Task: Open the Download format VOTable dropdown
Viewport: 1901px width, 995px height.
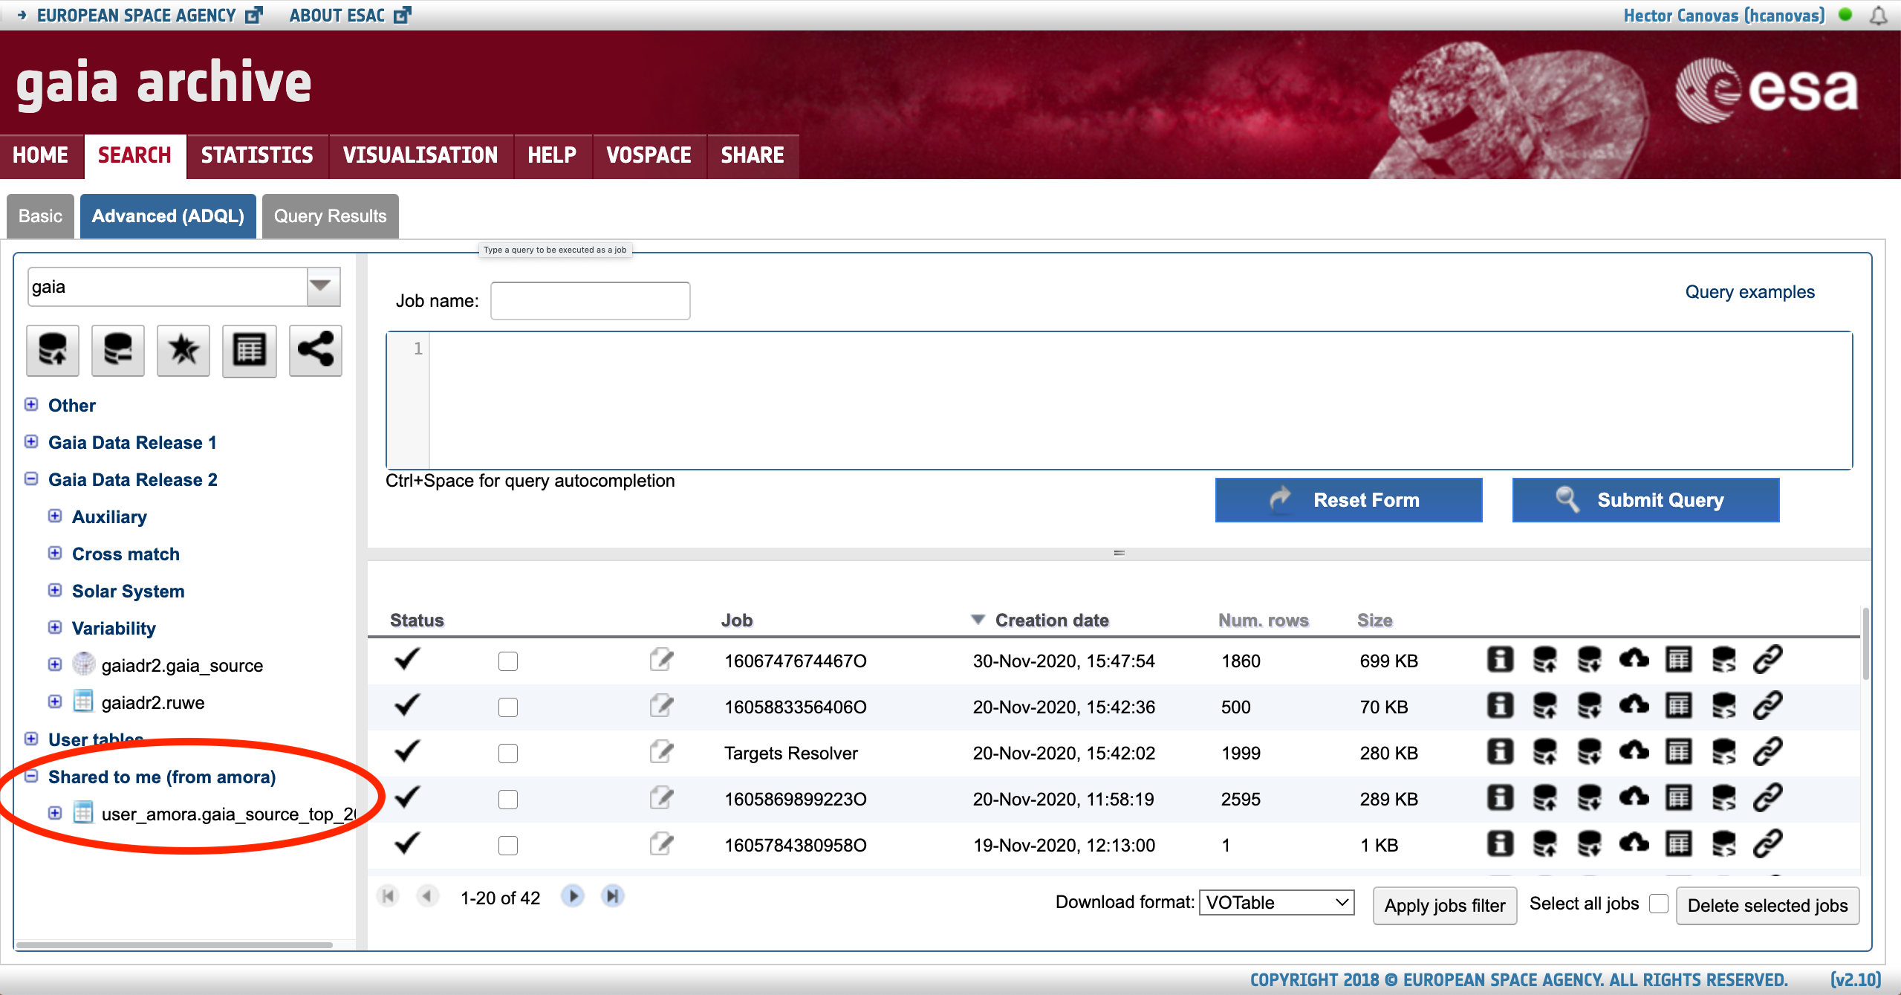Action: click(x=1276, y=903)
